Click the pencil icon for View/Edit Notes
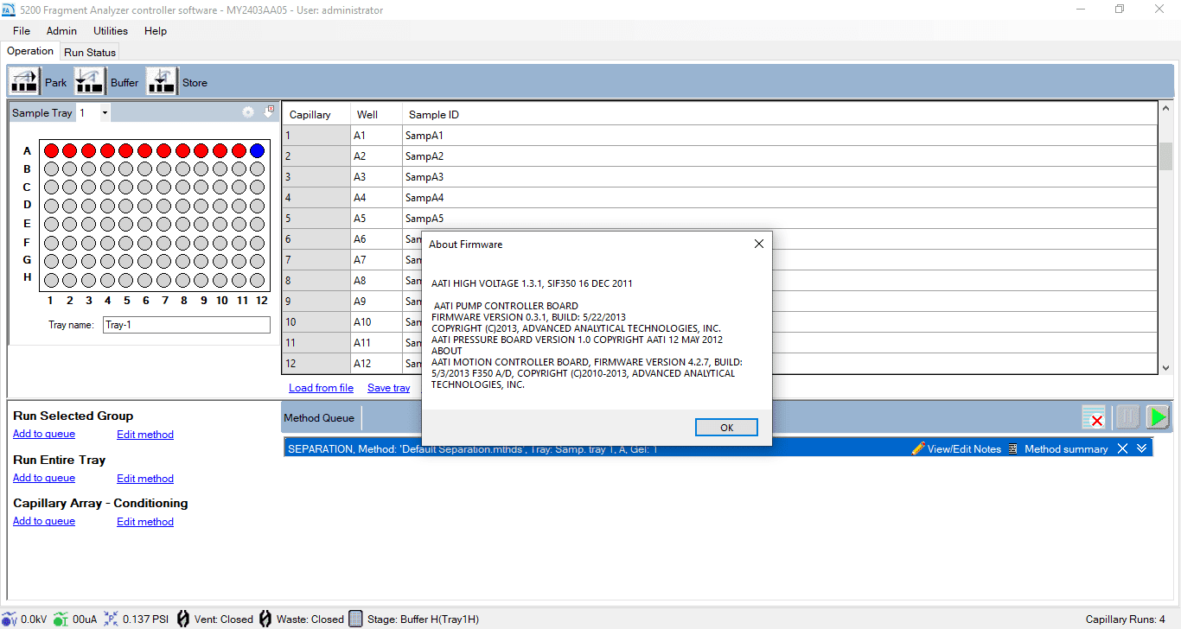 (918, 448)
